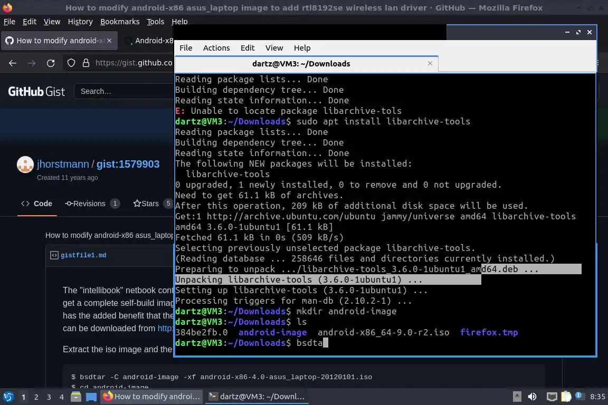
Task: Click the Firefox icon in the taskbar button
Action: (x=108, y=396)
